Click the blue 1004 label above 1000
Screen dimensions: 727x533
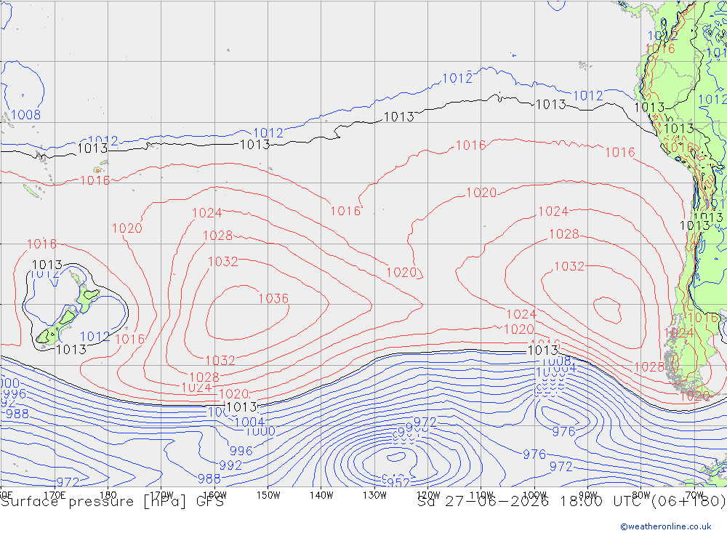click(x=249, y=422)
